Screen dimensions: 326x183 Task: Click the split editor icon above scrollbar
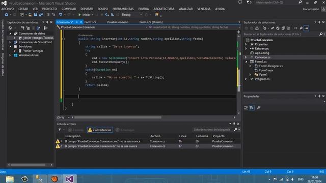pyautogui.click(x=239, y=32)
